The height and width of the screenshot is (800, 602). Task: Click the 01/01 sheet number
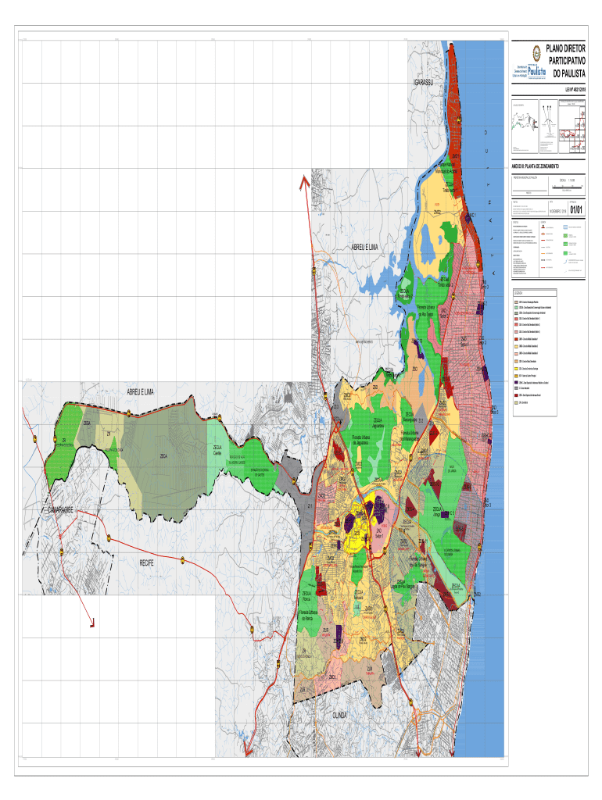(576, 209)
